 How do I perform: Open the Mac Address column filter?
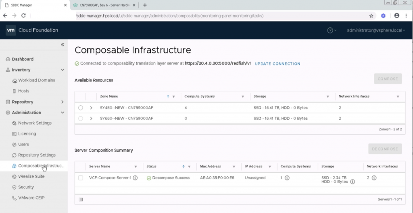pyautogui.click(x=234, y=167)
